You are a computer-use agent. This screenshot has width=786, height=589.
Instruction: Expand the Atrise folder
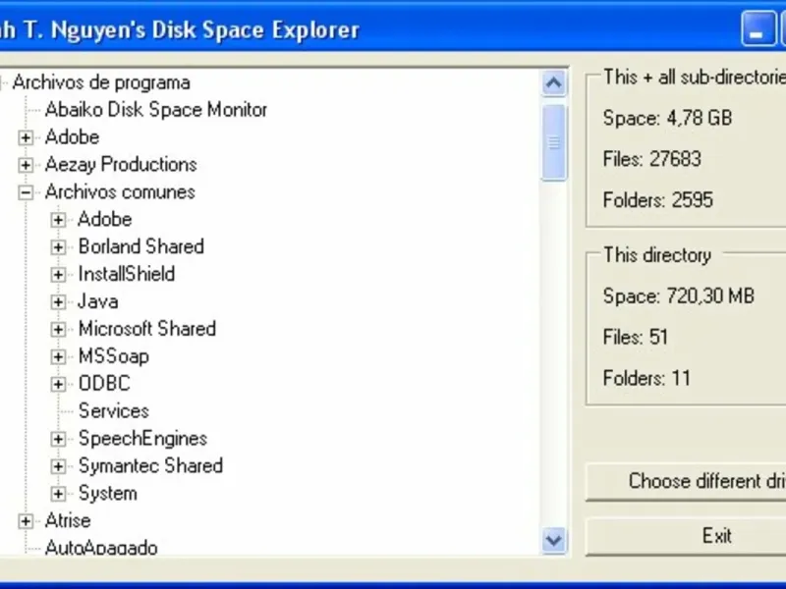[x=26, y=521]
